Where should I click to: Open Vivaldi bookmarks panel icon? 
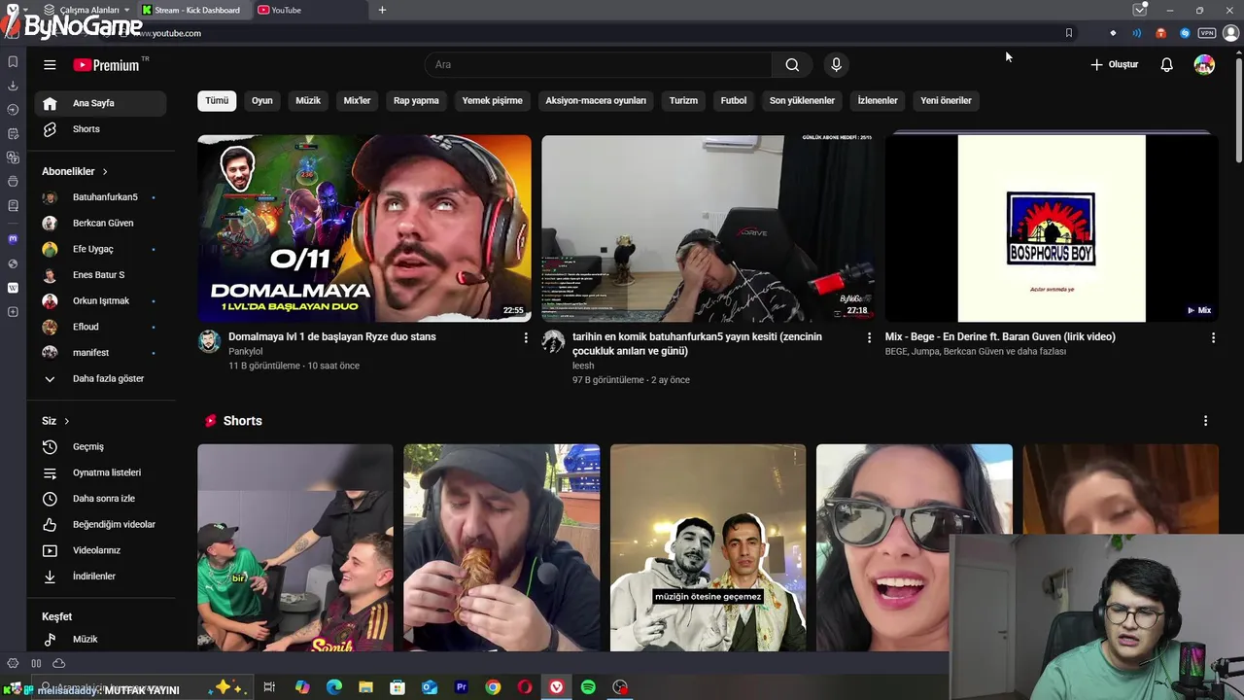pos(13,62)
